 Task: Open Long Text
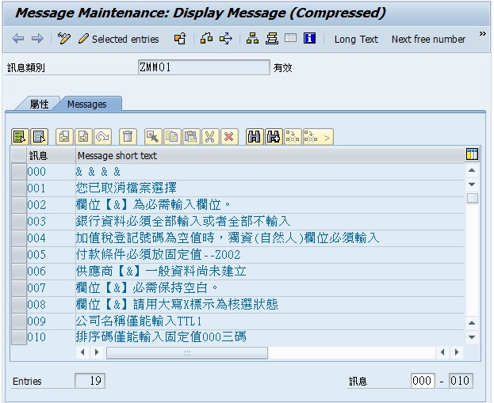pyautogui.click(x=356, y=40)
